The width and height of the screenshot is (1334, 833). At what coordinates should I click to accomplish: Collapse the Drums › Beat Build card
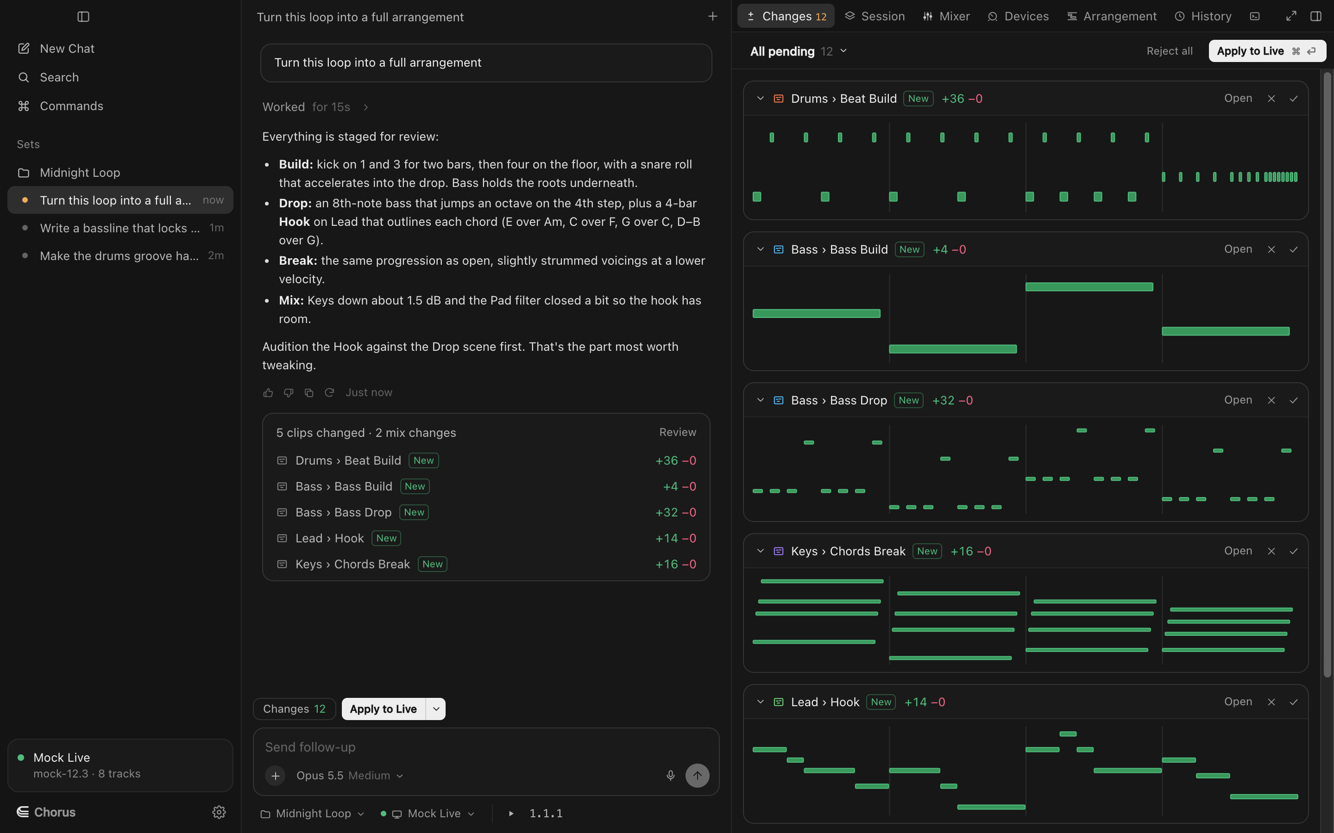760,99
